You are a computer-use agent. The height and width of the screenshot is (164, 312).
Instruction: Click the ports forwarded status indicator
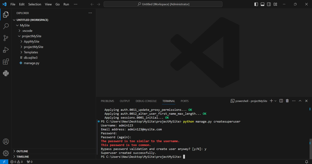click(29, 162)
